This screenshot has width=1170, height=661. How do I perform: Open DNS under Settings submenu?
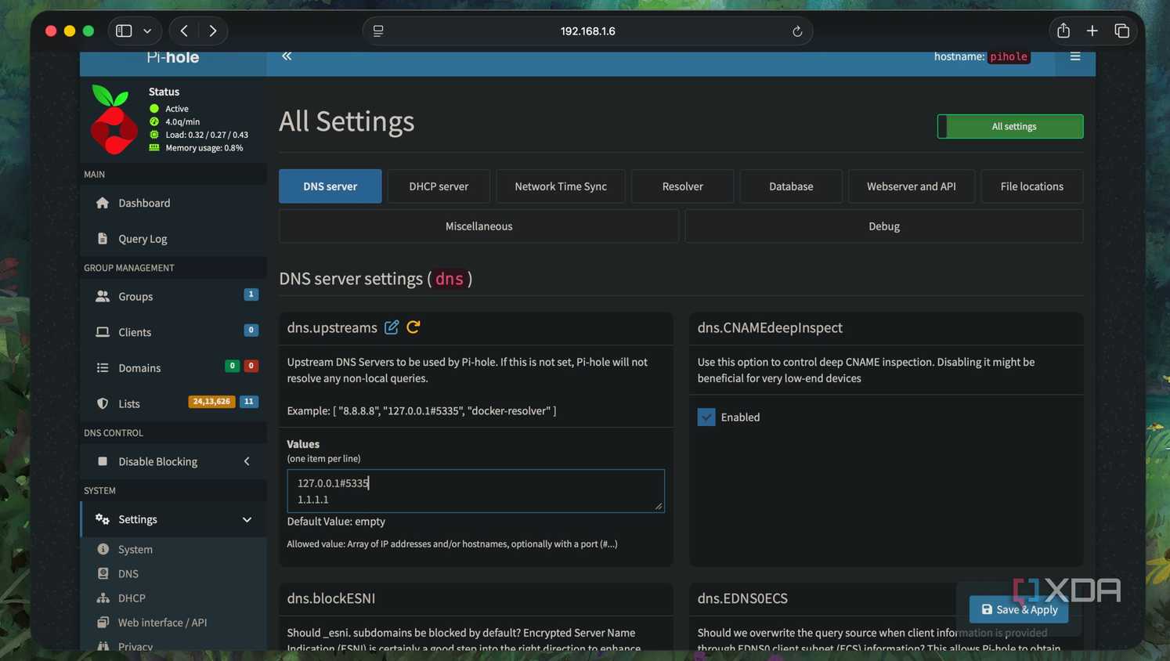click(173, 574)
